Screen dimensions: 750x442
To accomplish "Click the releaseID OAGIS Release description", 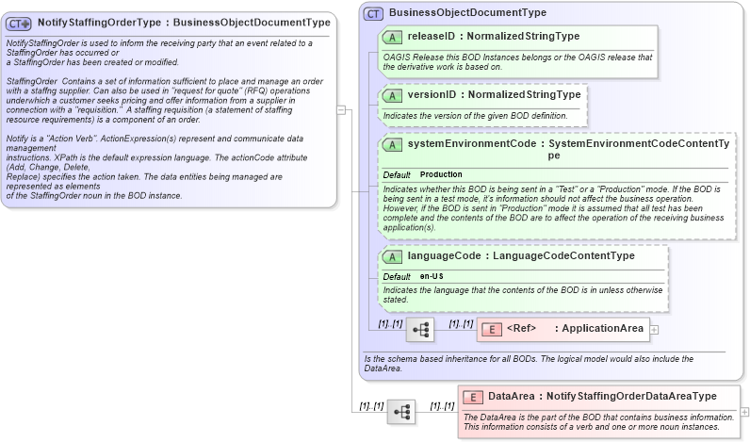I will point(517,62).
